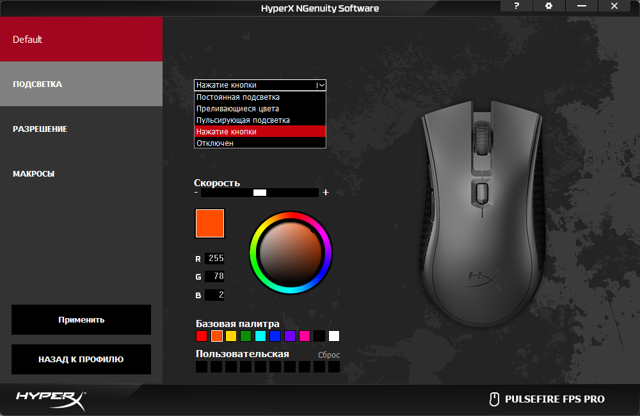Edit the G value field
640x416 pixels.
pyautogui.click(x=214, y=276)
